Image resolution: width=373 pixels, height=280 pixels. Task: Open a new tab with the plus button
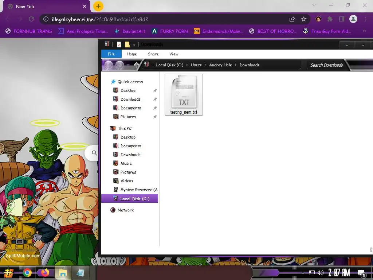click(x=98, y=6)
